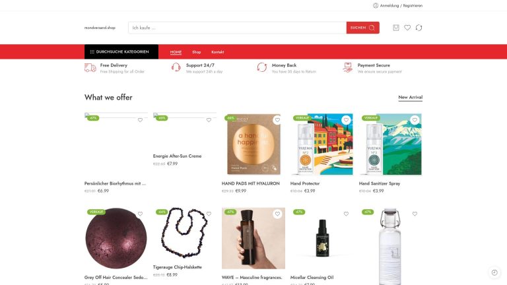This screenshot has height=285, width=507.
Task: Open the shopping cart icon in header
Action: [x=396, y=28]
